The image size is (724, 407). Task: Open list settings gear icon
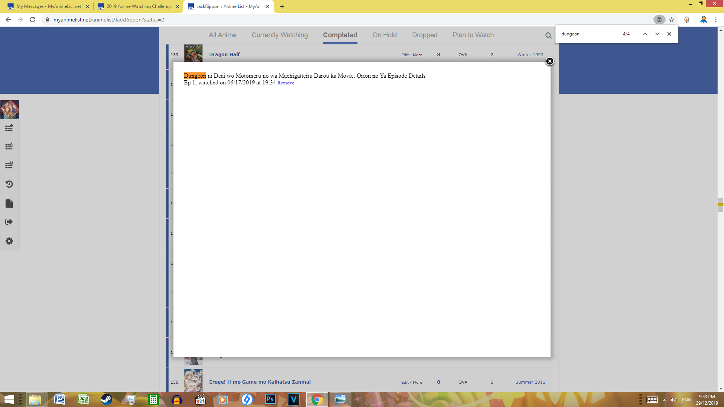coord(9,241)
